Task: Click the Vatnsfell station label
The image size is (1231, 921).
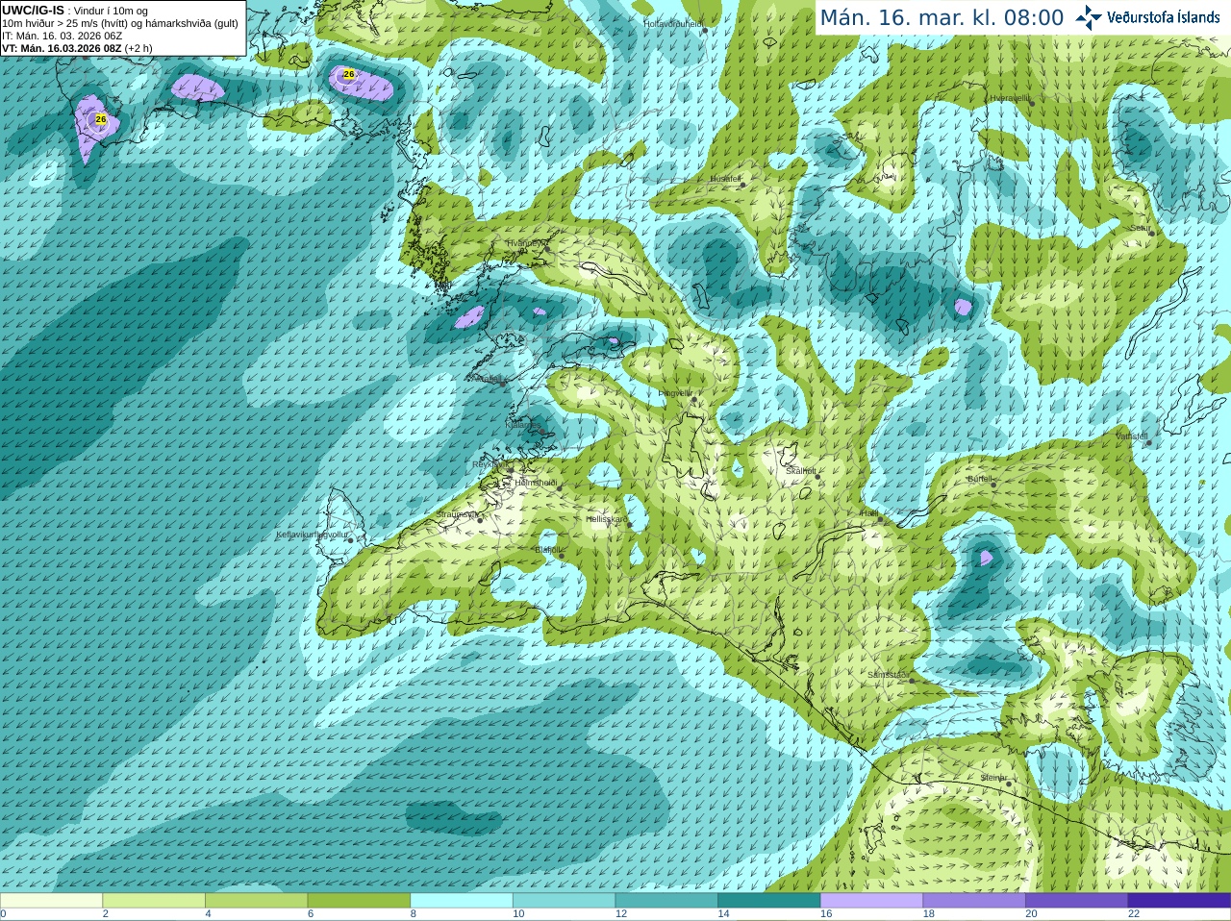Action: click(1132, 436)
